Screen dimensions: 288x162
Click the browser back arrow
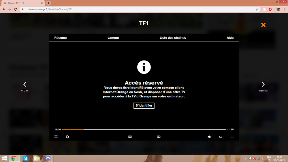4,9
